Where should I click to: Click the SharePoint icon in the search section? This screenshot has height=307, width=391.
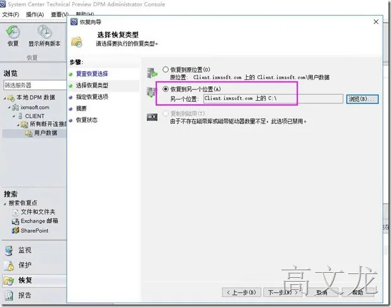pyautogui.click(x=15, y=230)
